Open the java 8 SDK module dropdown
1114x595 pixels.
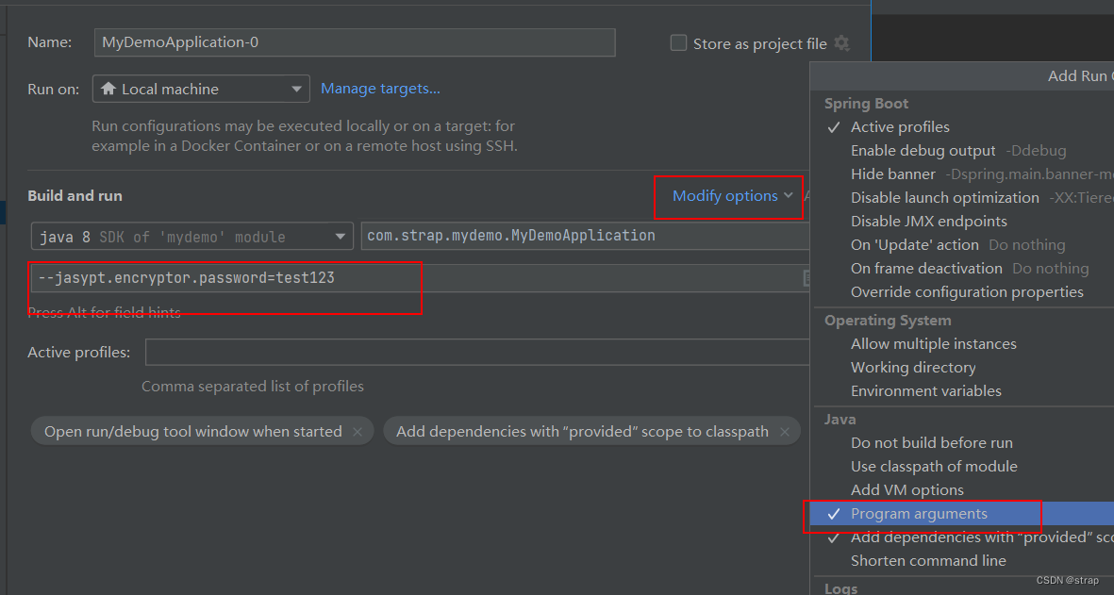click(191, 237)
